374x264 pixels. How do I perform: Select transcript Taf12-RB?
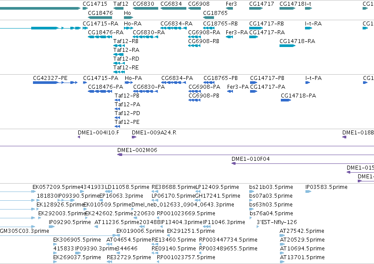click(x=126, y=41)
